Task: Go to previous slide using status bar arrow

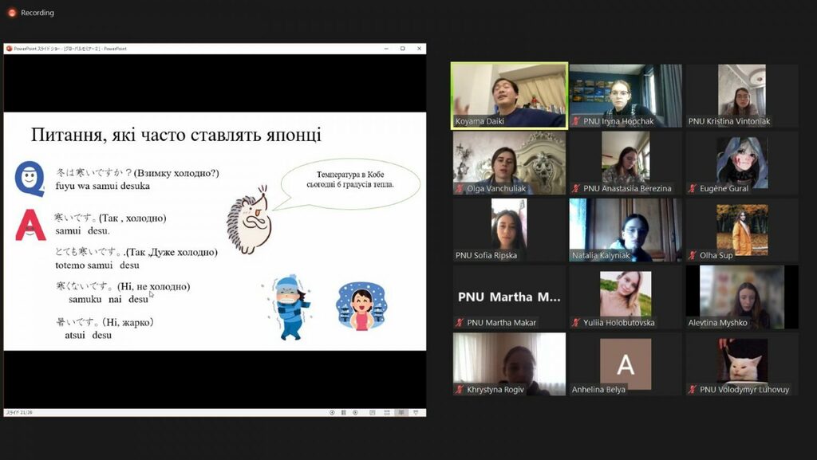Action: pyautogui.click(x=332, y=412)
